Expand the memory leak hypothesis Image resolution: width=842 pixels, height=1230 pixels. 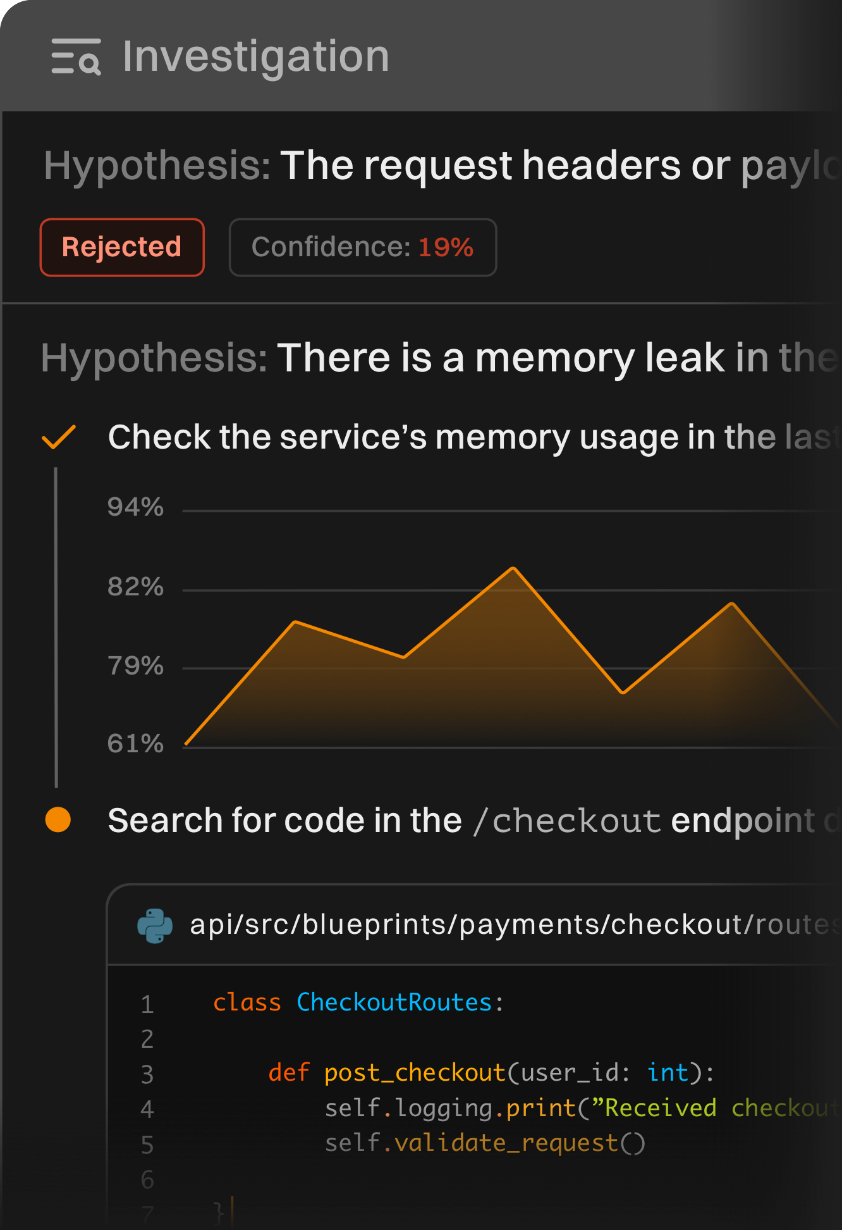[x=442, y=358]
